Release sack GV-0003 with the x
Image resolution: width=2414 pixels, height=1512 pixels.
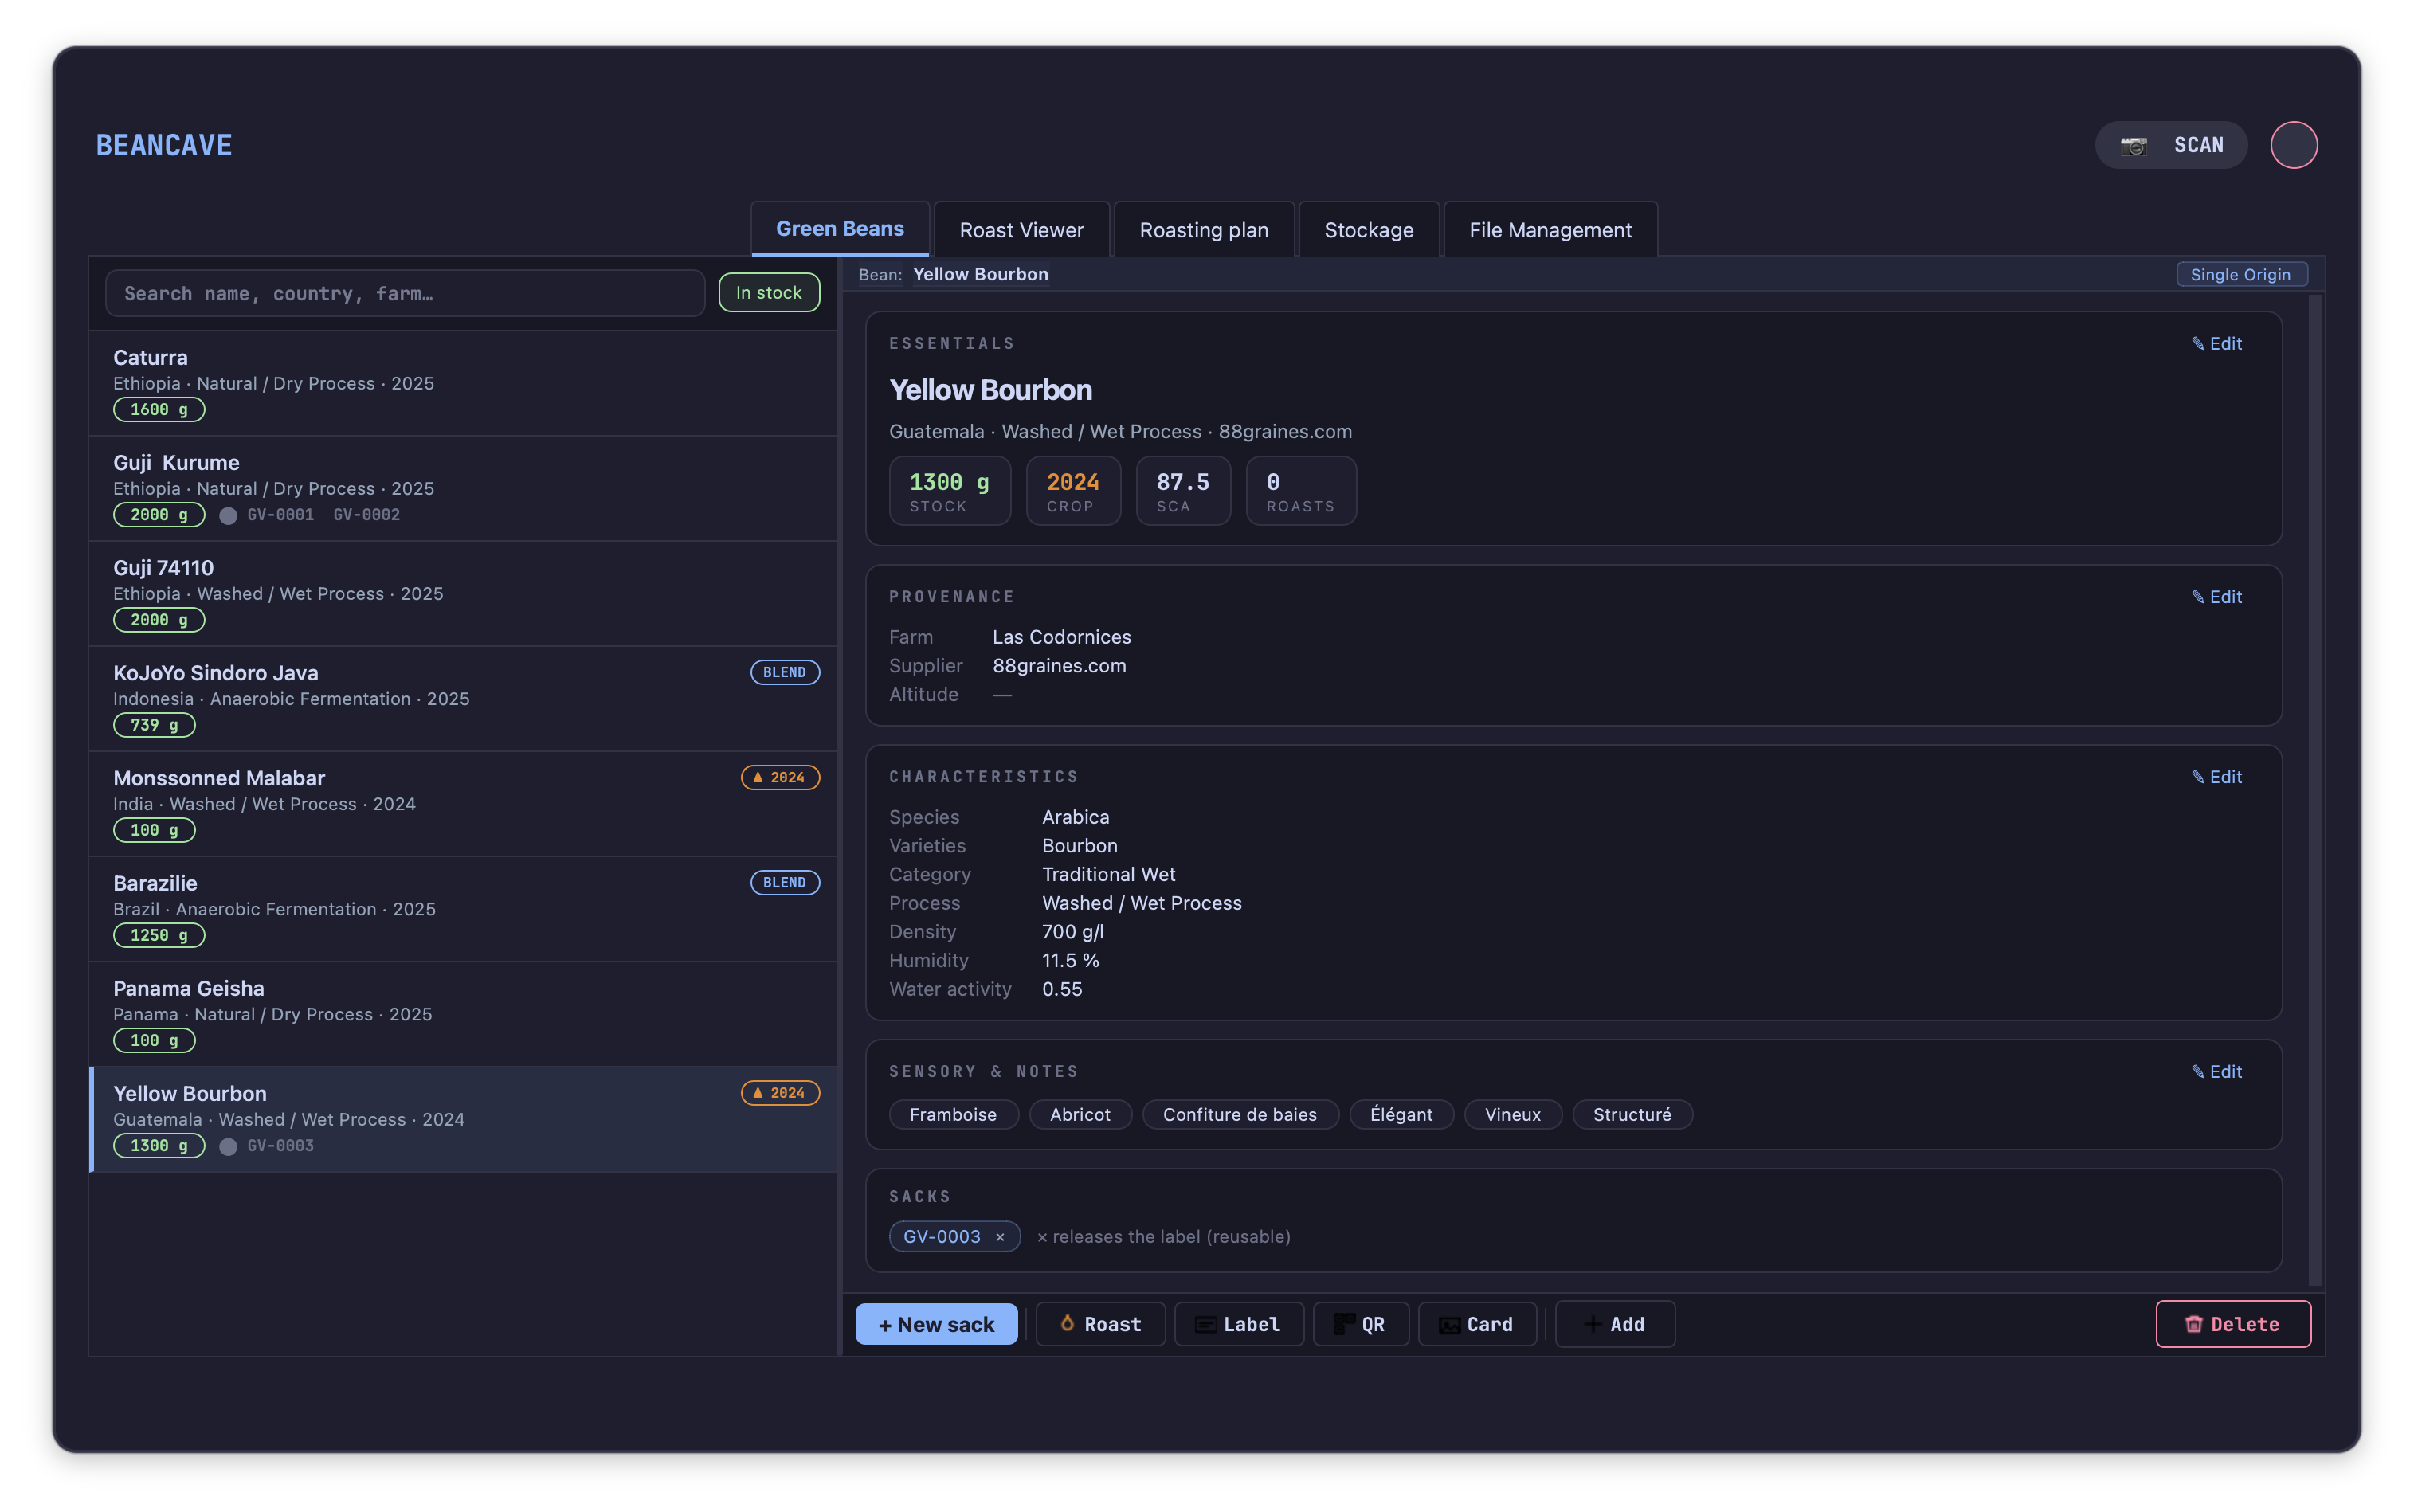(999, 1237)
